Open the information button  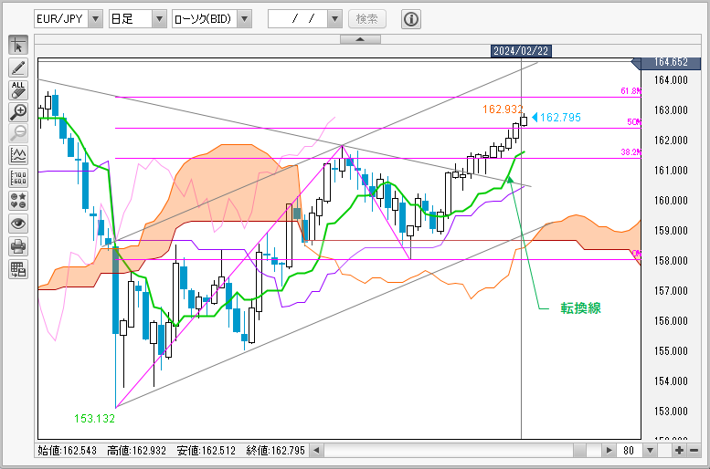pyautogui.click(x=411, y=19)
